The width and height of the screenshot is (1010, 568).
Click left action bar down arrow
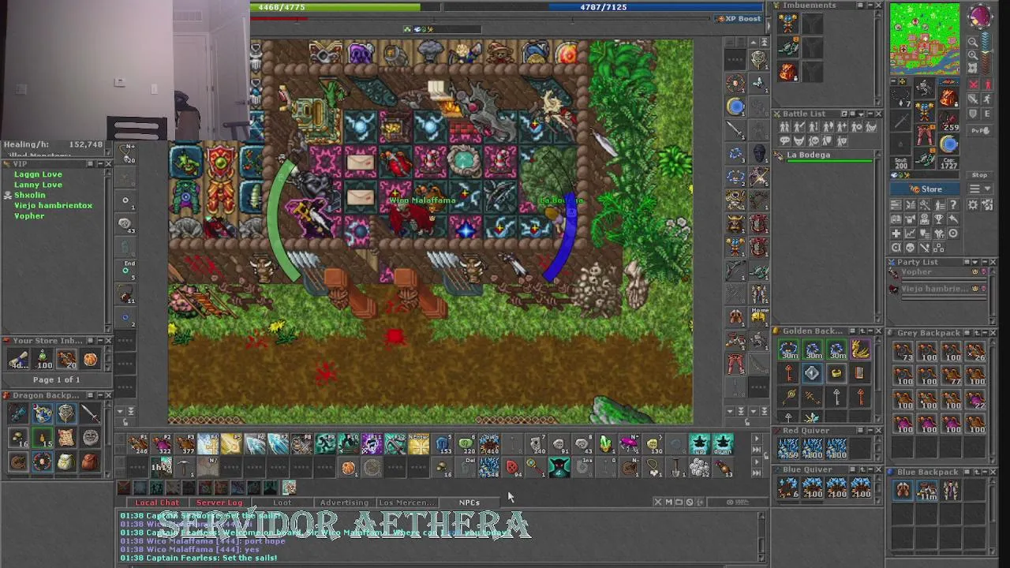point(120,411)
